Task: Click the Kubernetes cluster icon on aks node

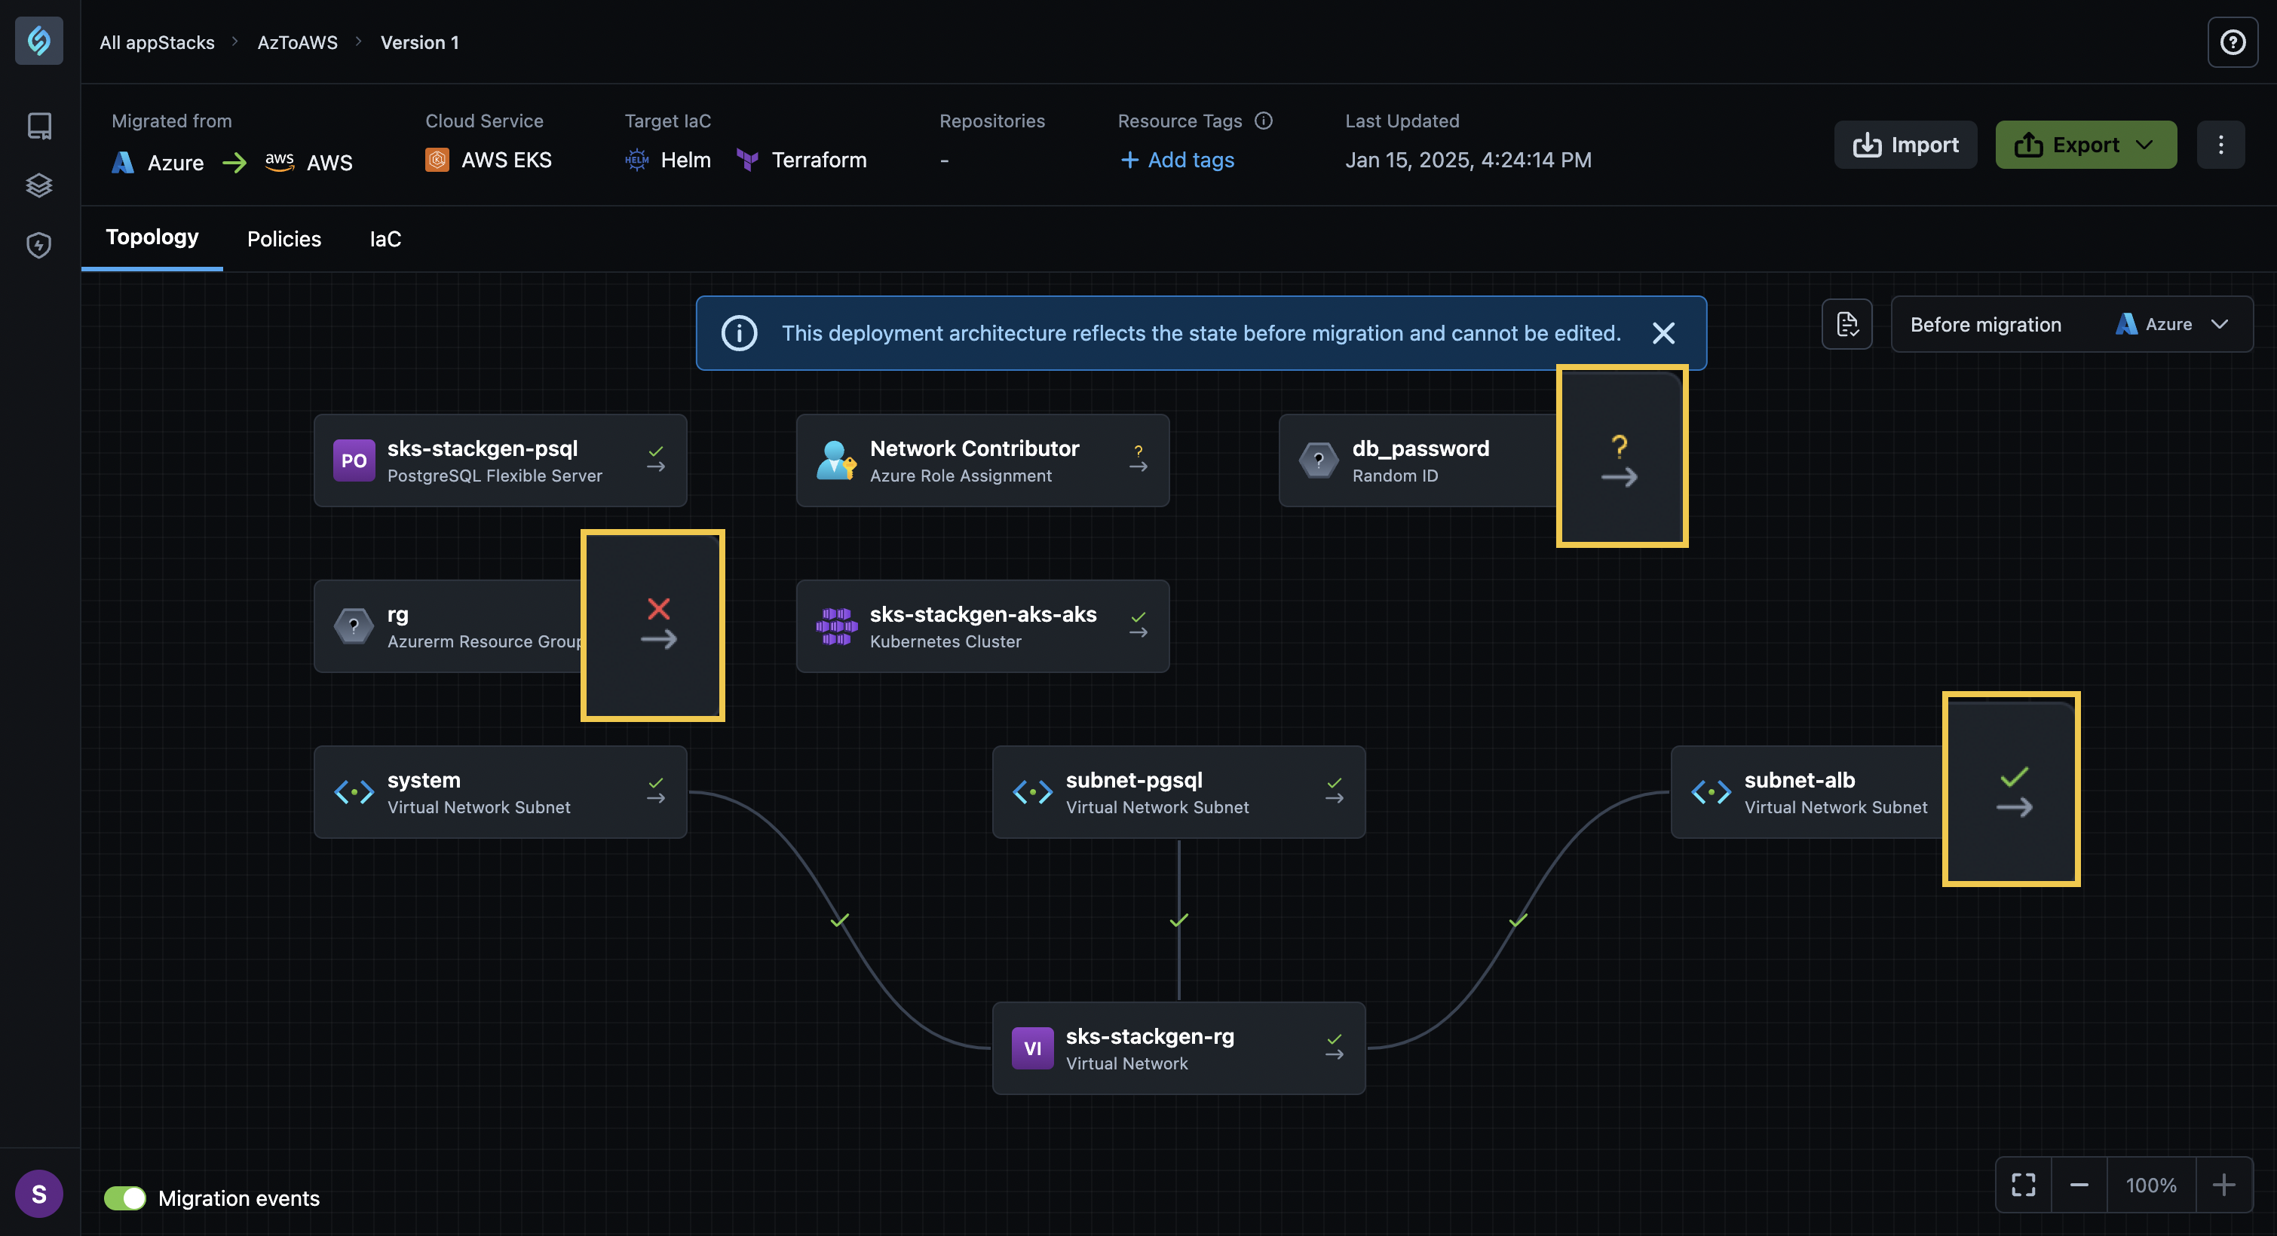Action: pos(836,626)
